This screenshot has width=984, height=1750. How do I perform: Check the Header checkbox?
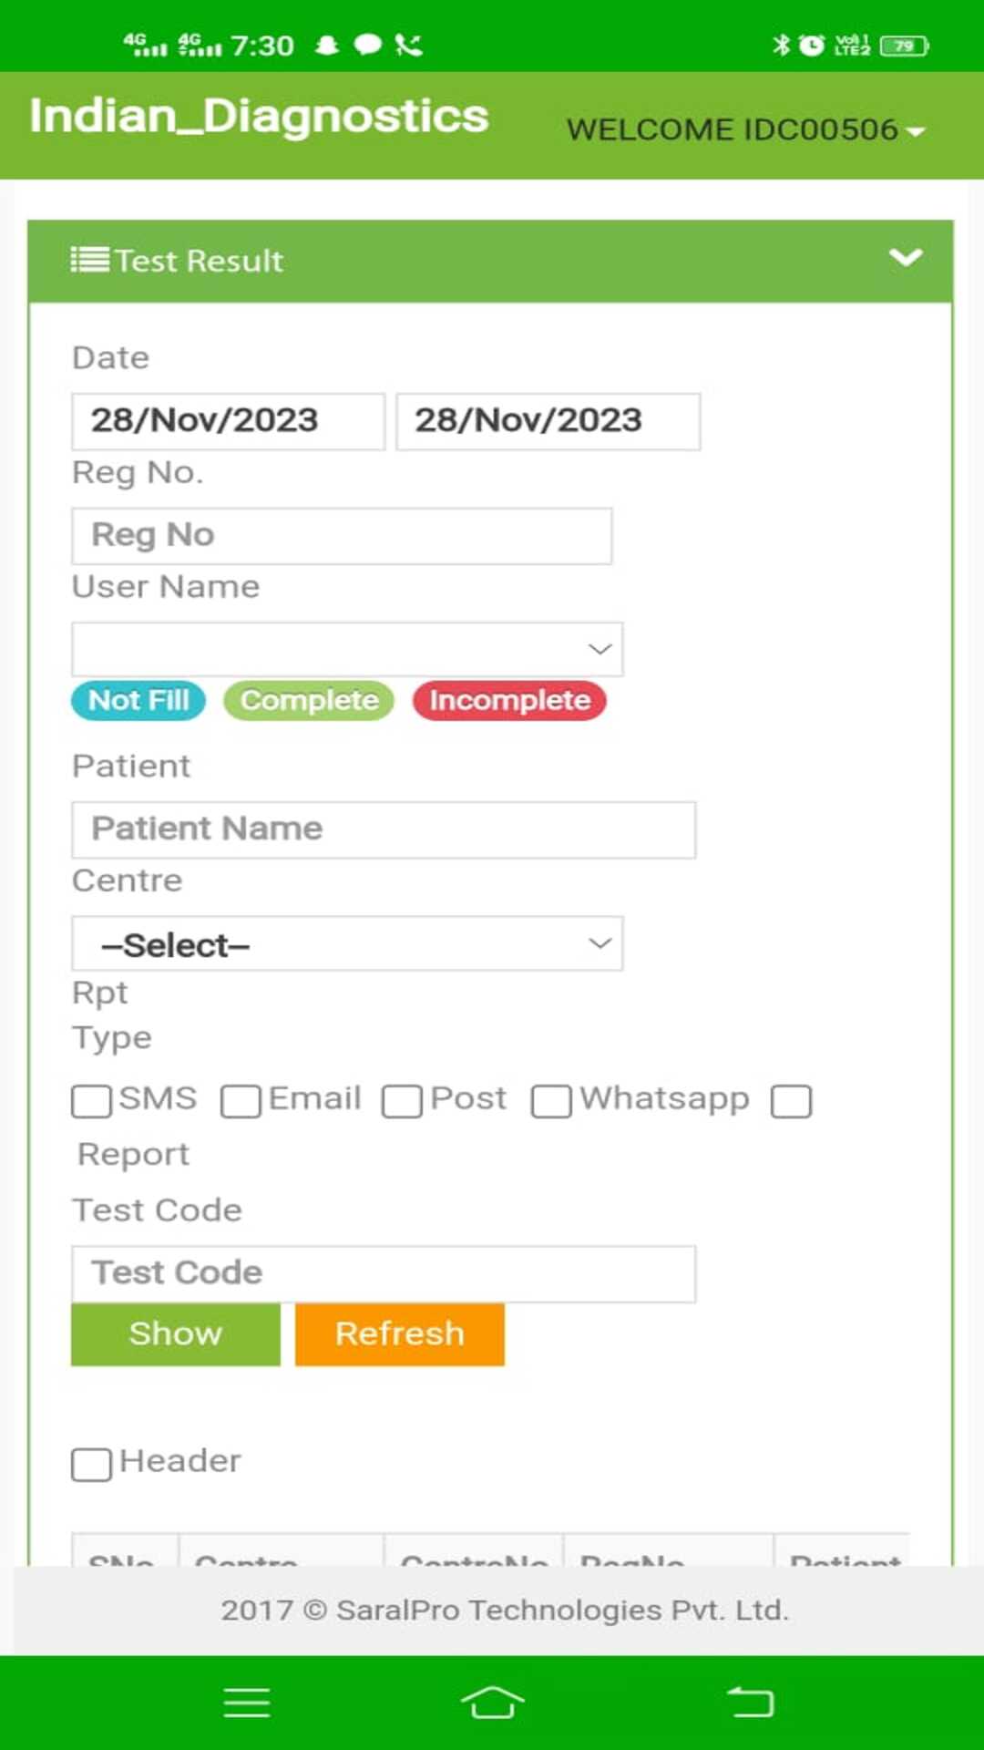point(91,1465)
